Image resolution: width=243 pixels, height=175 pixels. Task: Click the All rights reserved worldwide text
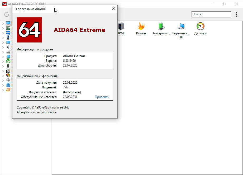click(37, 112)
